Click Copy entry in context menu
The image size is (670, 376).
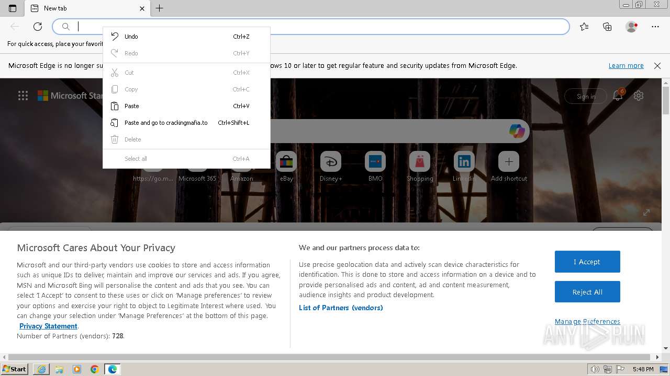(x=187, y=89)
